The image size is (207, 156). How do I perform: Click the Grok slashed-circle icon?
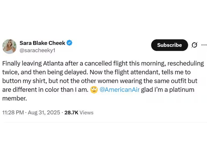194,45
